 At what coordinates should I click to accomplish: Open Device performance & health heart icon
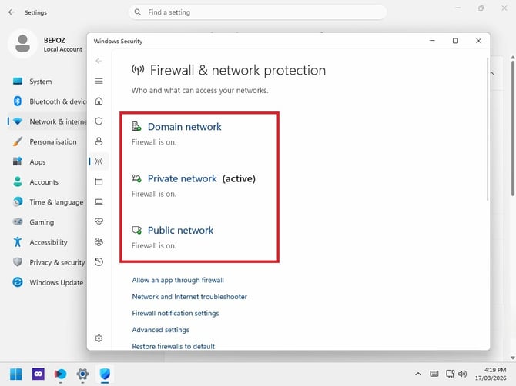pos(99,221)
